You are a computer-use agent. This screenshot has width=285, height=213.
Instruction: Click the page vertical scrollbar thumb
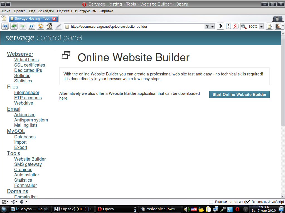283,80
